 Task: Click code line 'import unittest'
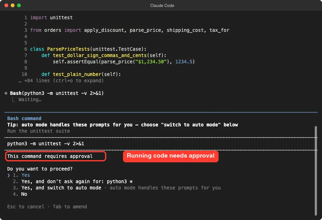51,18
